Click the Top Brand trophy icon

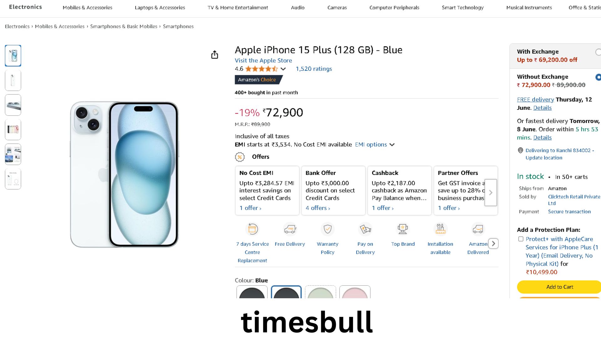pos(403,229)
